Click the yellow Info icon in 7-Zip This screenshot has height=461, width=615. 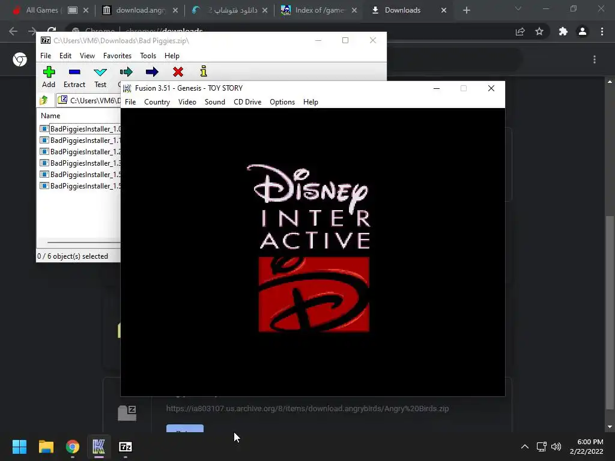coord(203,71)
